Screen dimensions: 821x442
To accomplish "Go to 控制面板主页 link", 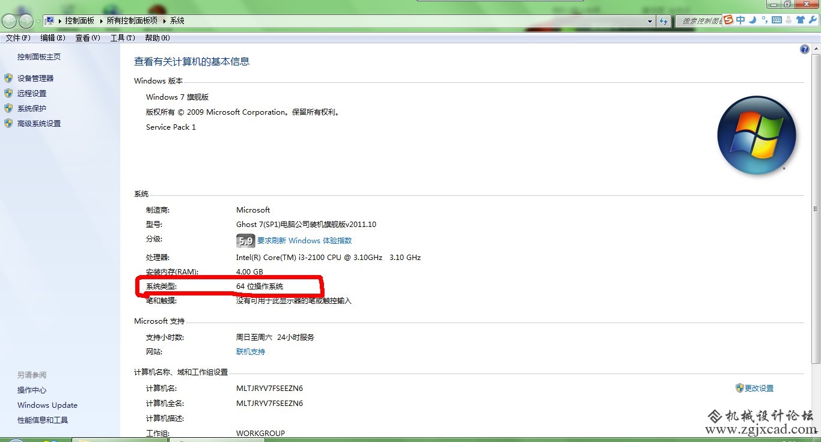I will click(39, 57).
